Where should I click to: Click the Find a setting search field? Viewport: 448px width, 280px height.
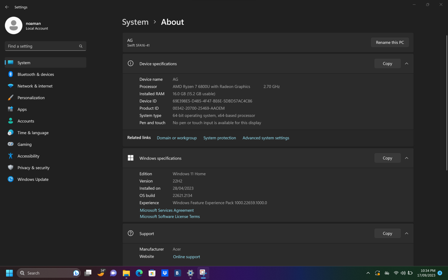[46, 46]
